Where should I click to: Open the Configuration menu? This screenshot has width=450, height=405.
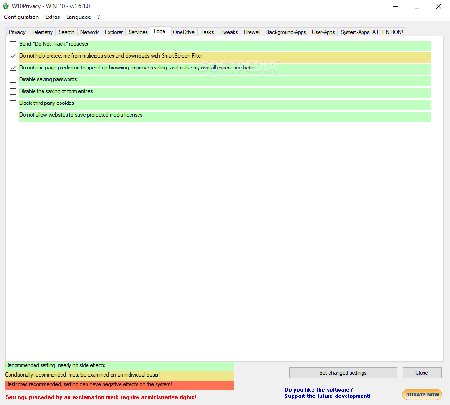point(21,17)
